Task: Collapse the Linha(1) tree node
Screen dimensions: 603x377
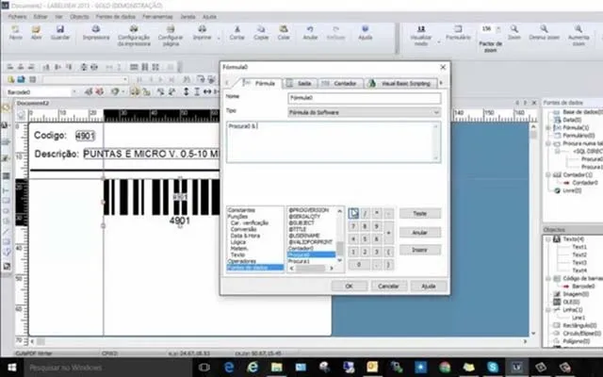Action: point(548,310)
